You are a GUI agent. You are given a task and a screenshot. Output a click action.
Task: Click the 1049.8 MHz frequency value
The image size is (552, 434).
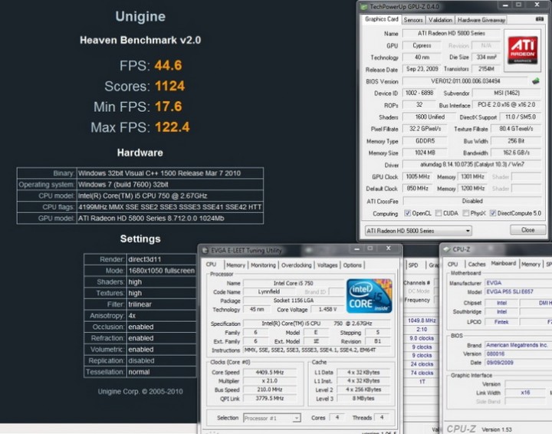click(x=422, y=321)
